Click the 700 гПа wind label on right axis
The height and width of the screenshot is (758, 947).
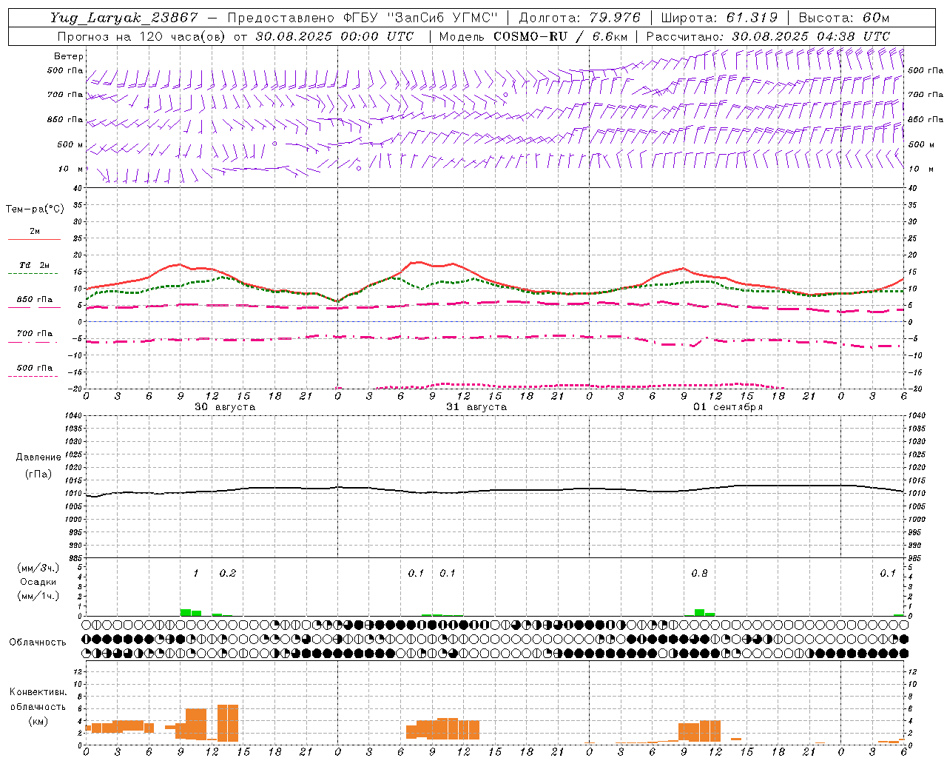[926, 95]
